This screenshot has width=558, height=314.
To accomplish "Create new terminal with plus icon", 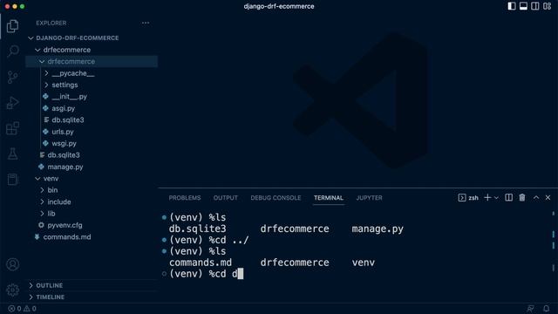I will tap(487, 198).
